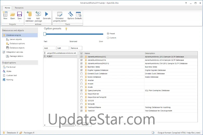Screen dimensions: 203x135
Task: Open the Extended property editor
Action: [60, 14]
